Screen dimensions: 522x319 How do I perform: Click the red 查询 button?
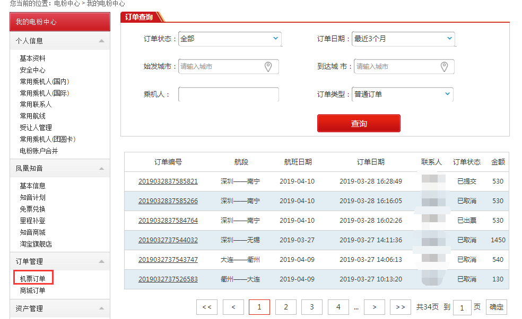[359, 123]
